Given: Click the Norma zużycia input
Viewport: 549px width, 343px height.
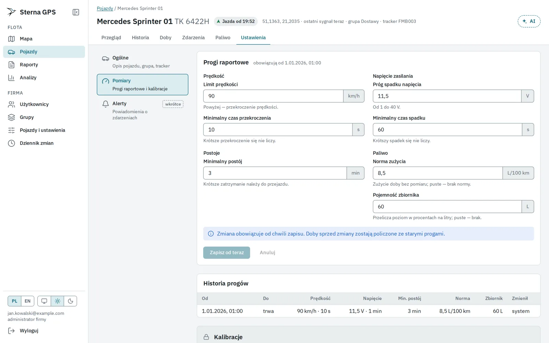Looking at the screenshot, I should [438, 173].
